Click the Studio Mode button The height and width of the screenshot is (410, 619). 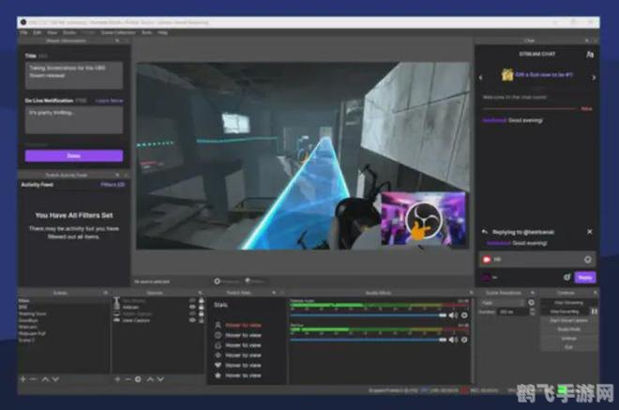click(568, 329)
